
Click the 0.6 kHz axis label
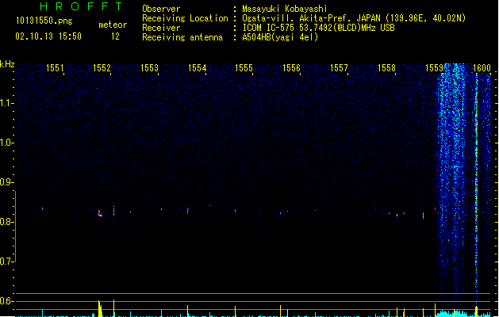[6, 301]
